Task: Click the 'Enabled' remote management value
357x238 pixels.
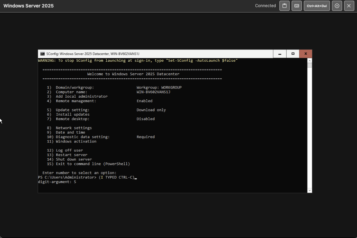Action: (145, 101)
